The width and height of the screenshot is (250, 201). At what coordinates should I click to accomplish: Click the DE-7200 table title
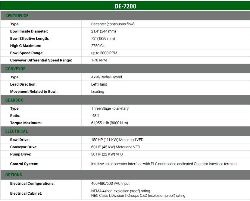125,6
